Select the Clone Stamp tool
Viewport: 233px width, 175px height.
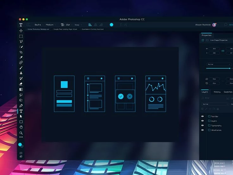(x=21, y=73)
